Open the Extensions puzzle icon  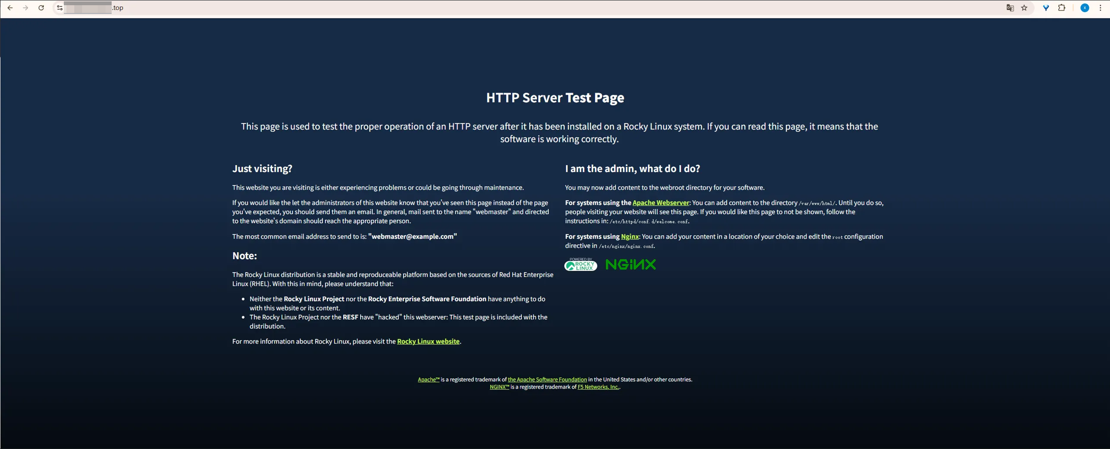click(1062, 8)
